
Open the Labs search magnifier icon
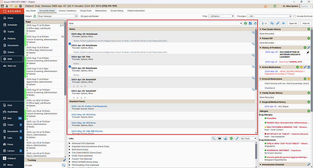(x=214, y=138)
